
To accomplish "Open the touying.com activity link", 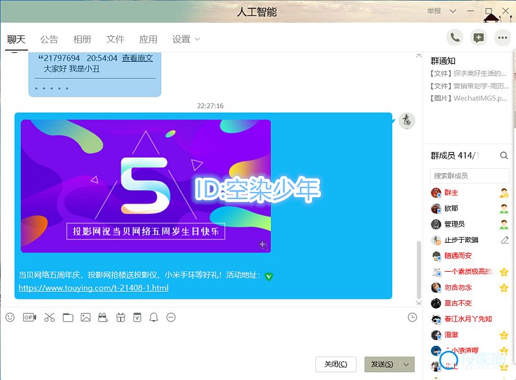I will click(94, 288).
